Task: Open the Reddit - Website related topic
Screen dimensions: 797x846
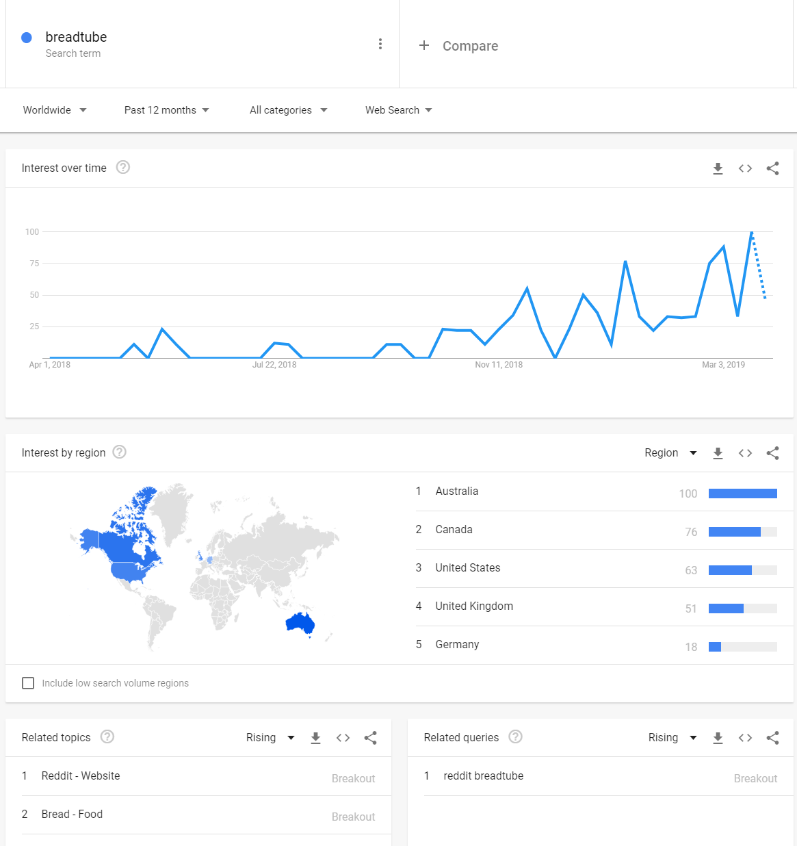Action: (81, 776)
